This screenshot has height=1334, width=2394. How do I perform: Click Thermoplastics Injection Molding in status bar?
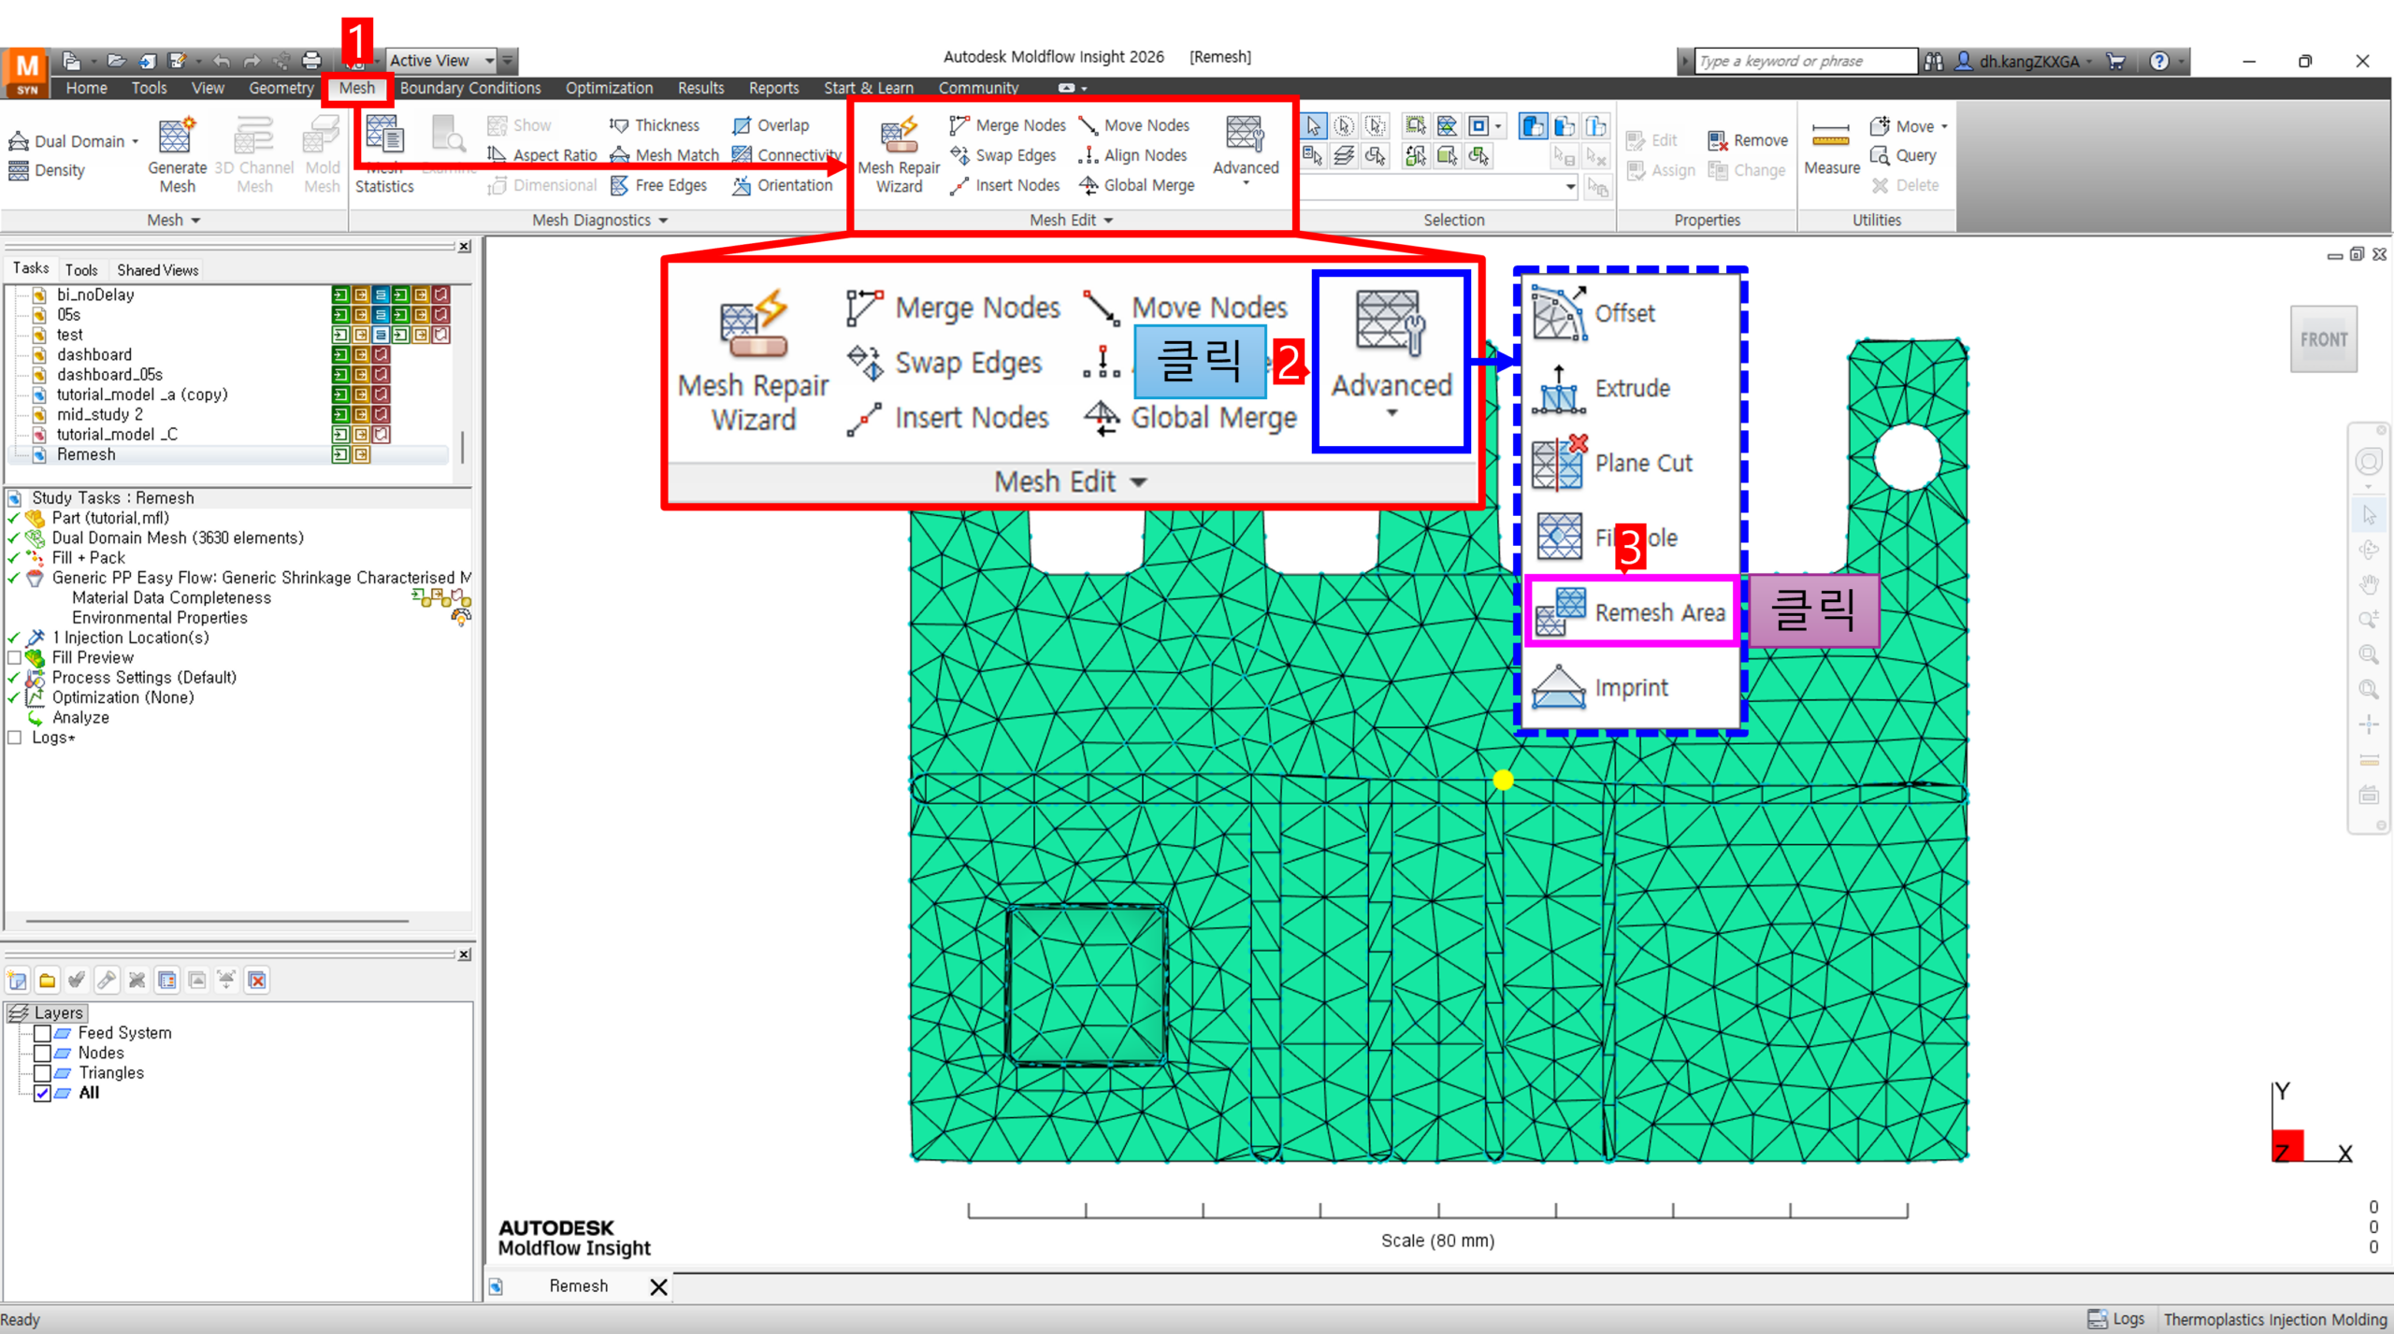coord(2274,1319)
